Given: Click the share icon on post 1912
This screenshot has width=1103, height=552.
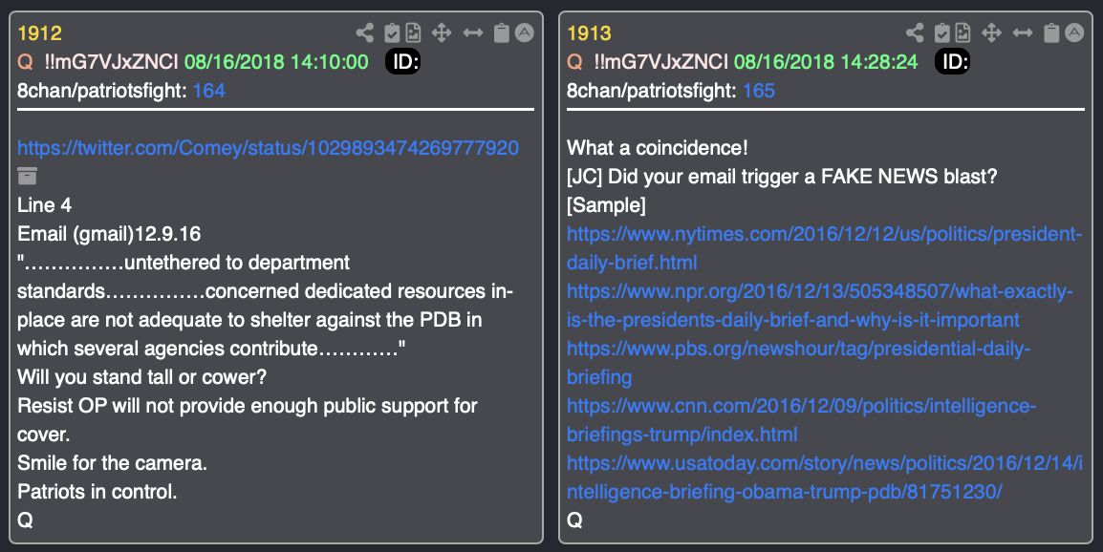Looking at the screenshot, I should coord(364,33).
